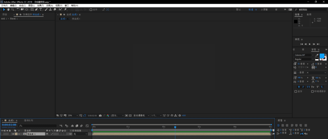Toggle All Caps text style
Screen dimensions: 328x139
pos(308,87)
